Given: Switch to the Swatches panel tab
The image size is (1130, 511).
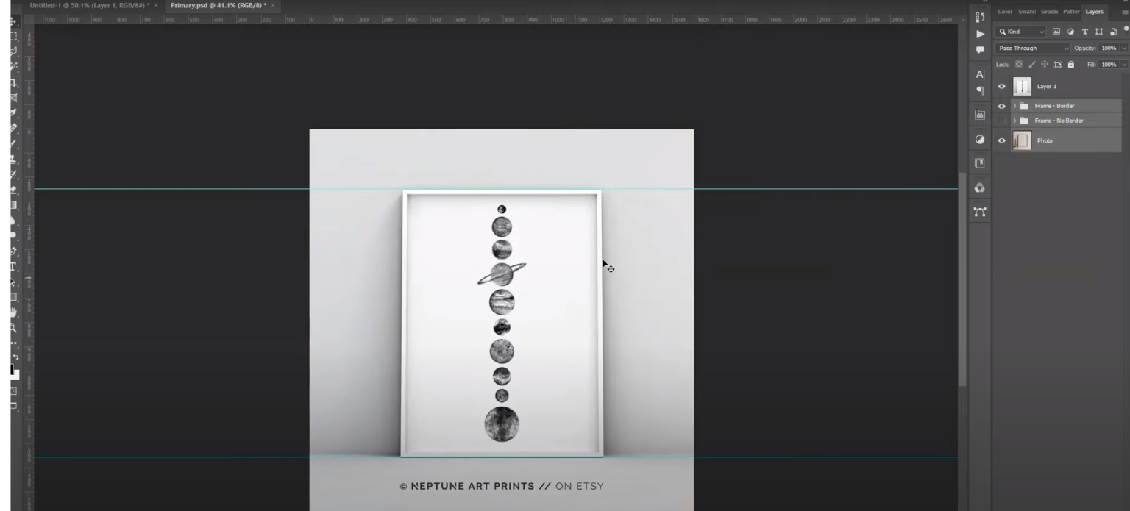Looking at the screenshot, I should click(1027, 12).
